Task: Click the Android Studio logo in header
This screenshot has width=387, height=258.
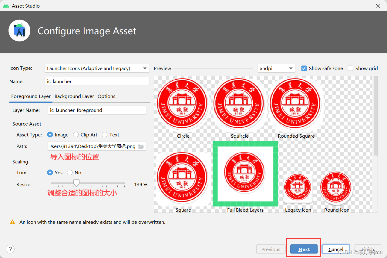Action: [19, 31]
